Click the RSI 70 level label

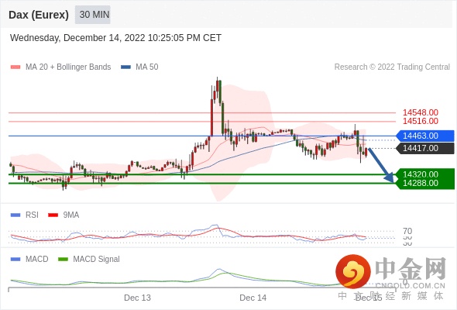pyautogui.click(x=407, y=231)
